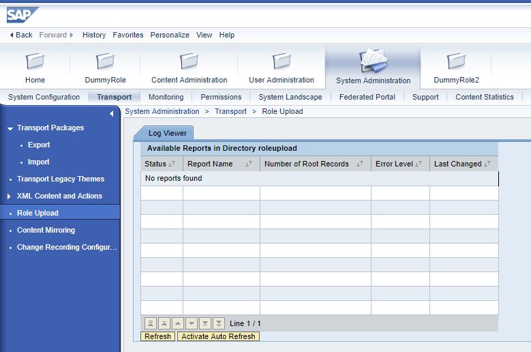Image resolution: width=531 pixels, height=352 pixels.
Task: Open the View menu
Action: point(204,35)
